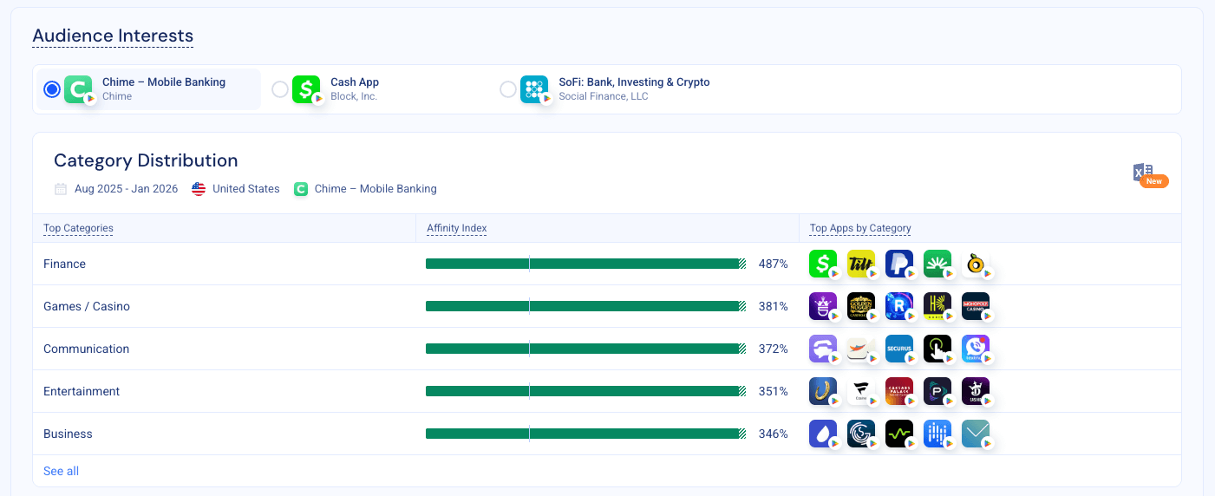Open the purple chat-phone app in Communication row
The height and width of the screenshot is (496, 1215).
976,349
